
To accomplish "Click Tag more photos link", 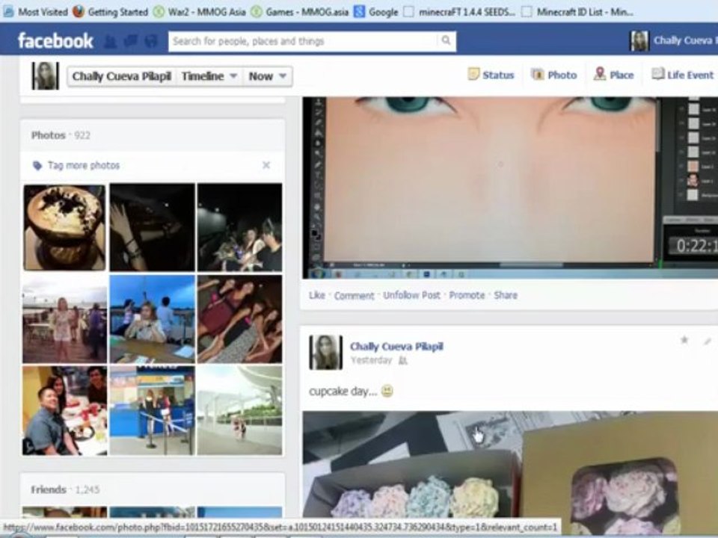I will click(x=84, y=166).
